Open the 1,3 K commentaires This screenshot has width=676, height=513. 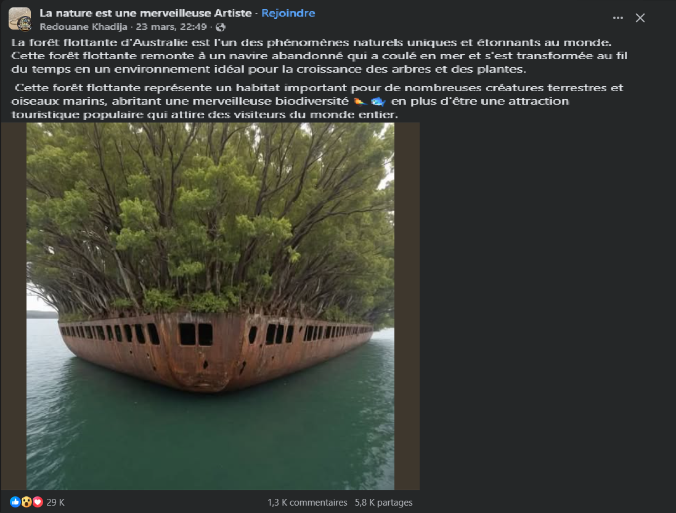(x=307, y=503)
